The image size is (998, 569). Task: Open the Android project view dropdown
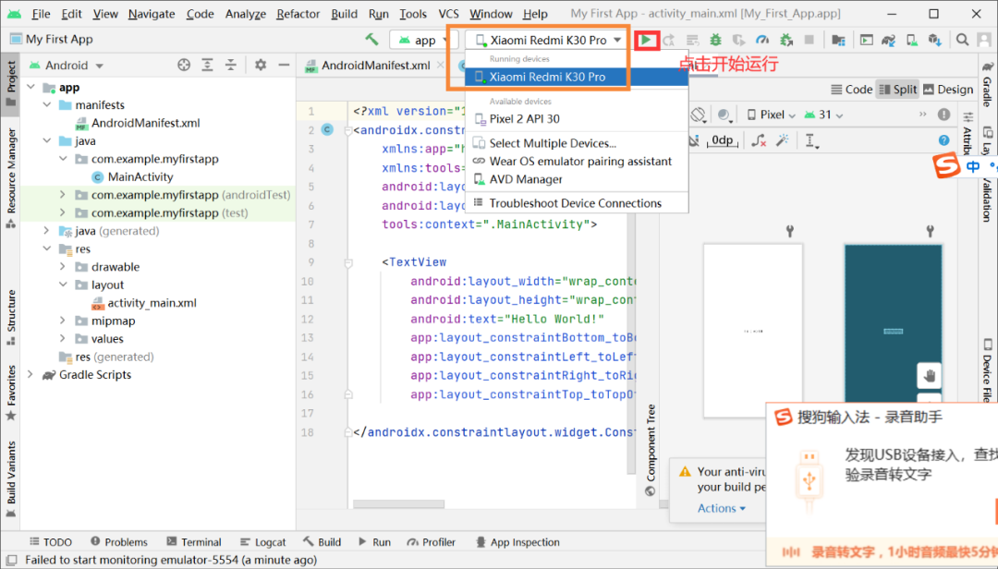click(x=67, y=65)
